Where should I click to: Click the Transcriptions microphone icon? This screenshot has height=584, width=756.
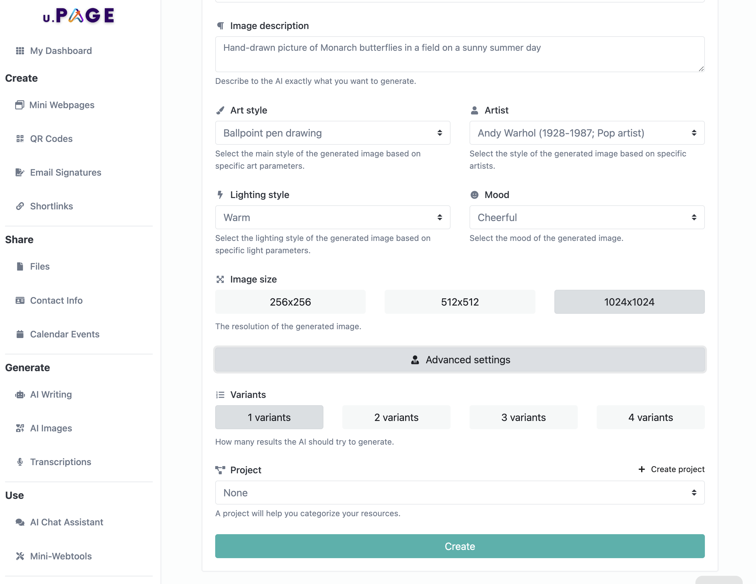20,462
